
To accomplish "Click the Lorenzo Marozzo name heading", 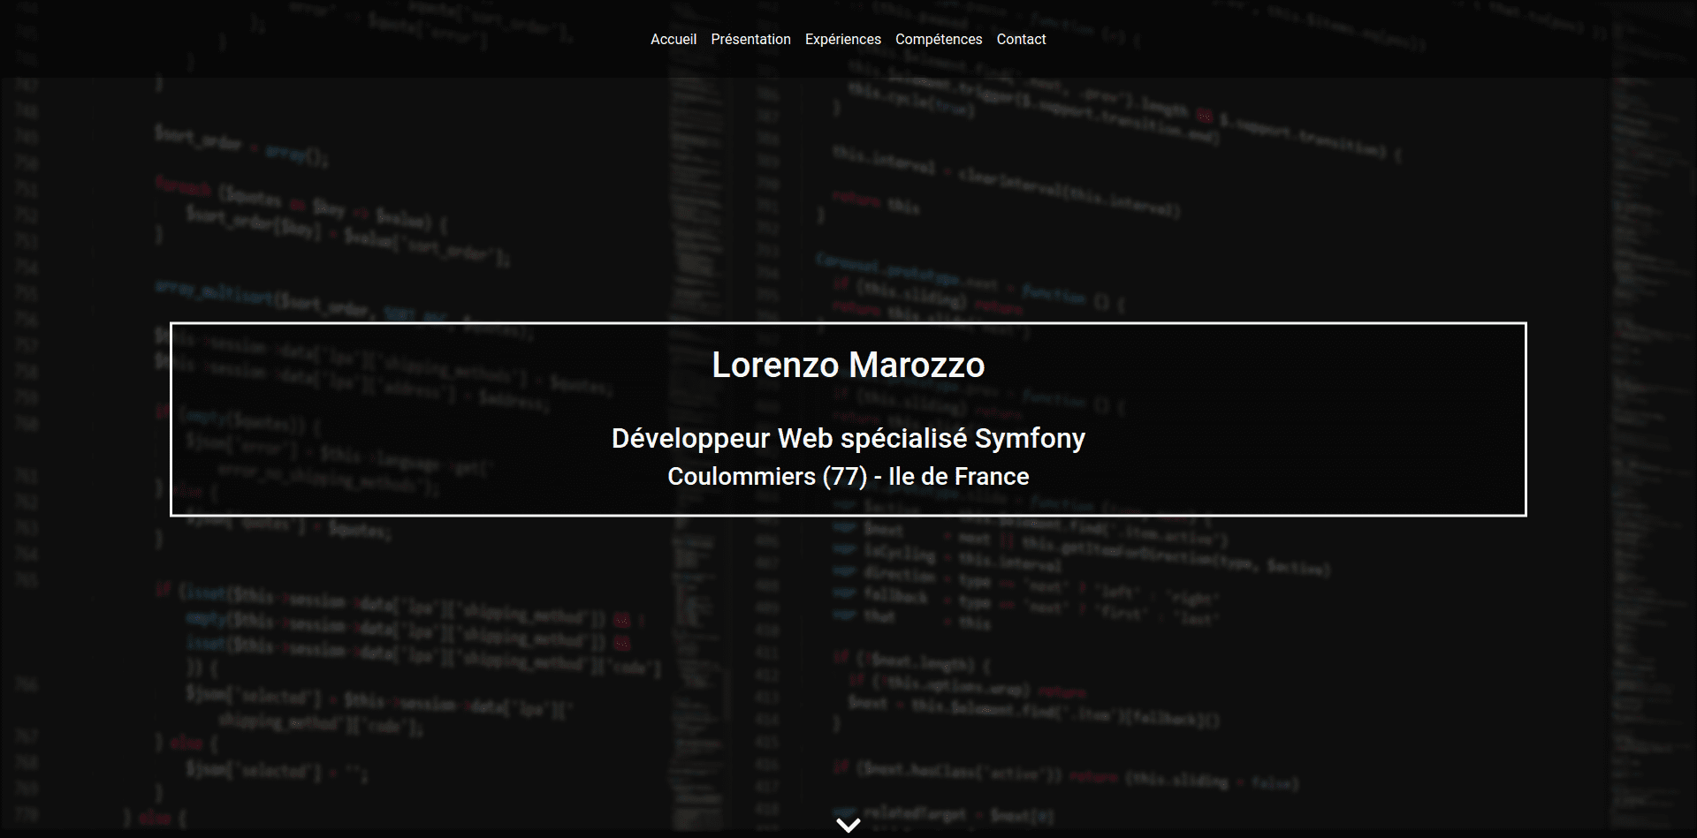I will 848,365.
